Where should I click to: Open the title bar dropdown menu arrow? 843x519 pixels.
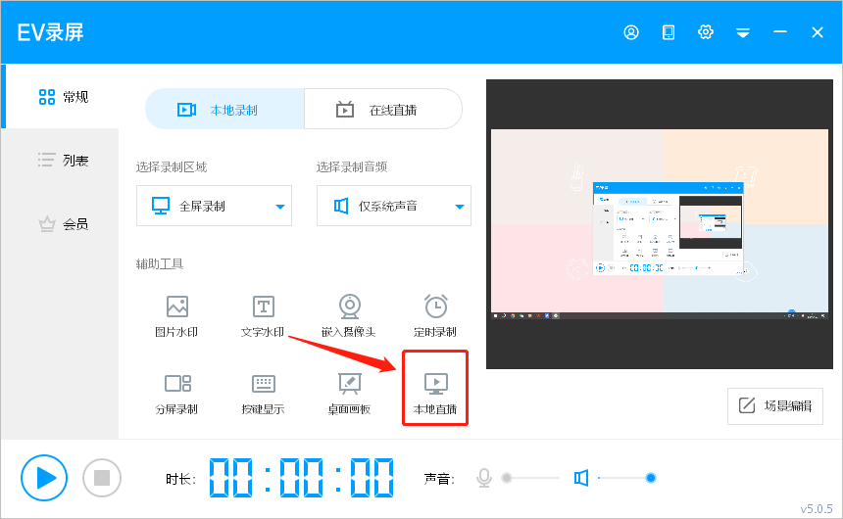pos(743,32)
